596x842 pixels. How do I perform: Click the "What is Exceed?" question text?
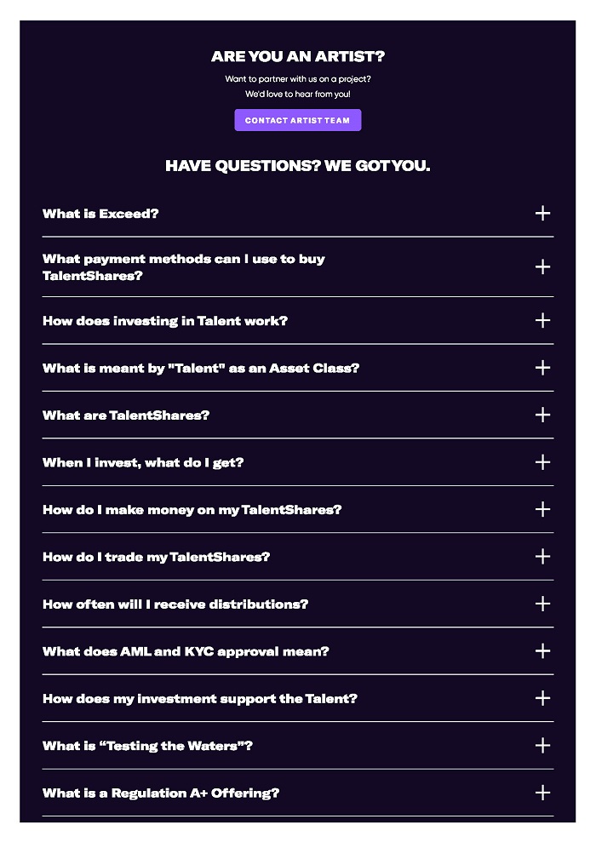click(100, 214)
